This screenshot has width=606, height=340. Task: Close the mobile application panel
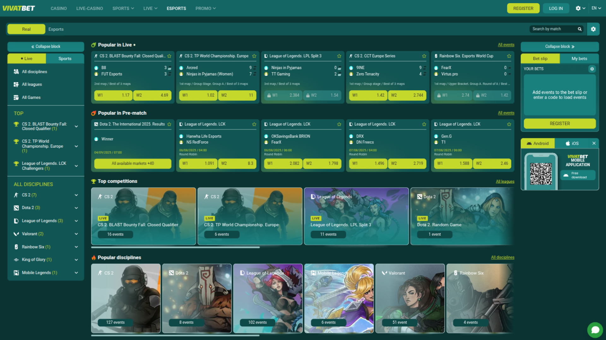point(594,143)
